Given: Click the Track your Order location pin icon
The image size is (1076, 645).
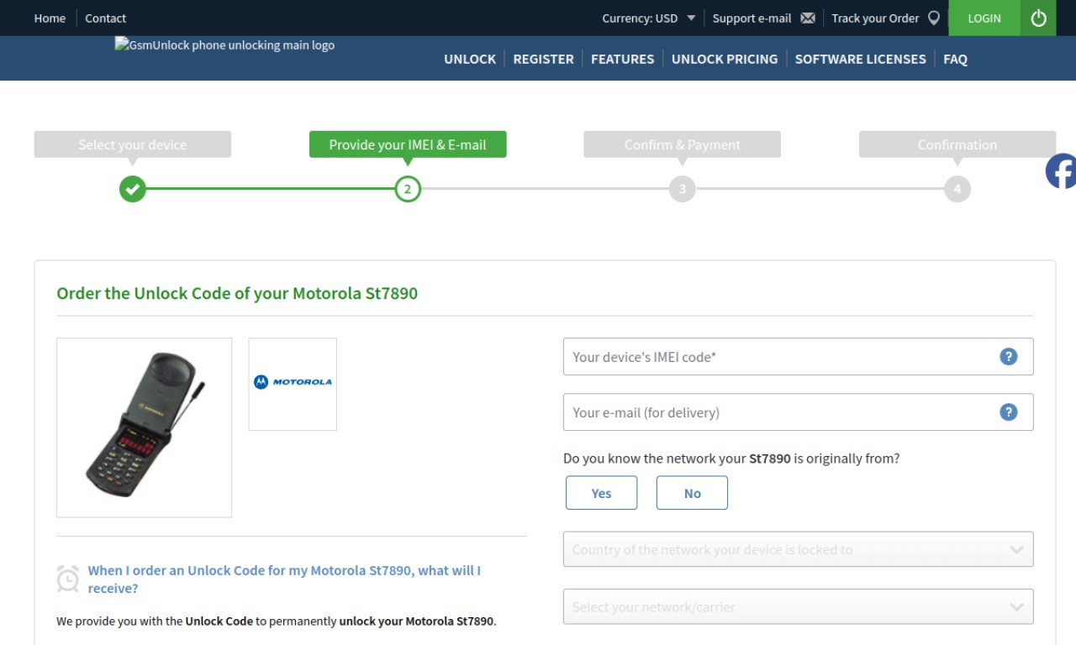Looking at the screenshot, I should coord(933,18).
